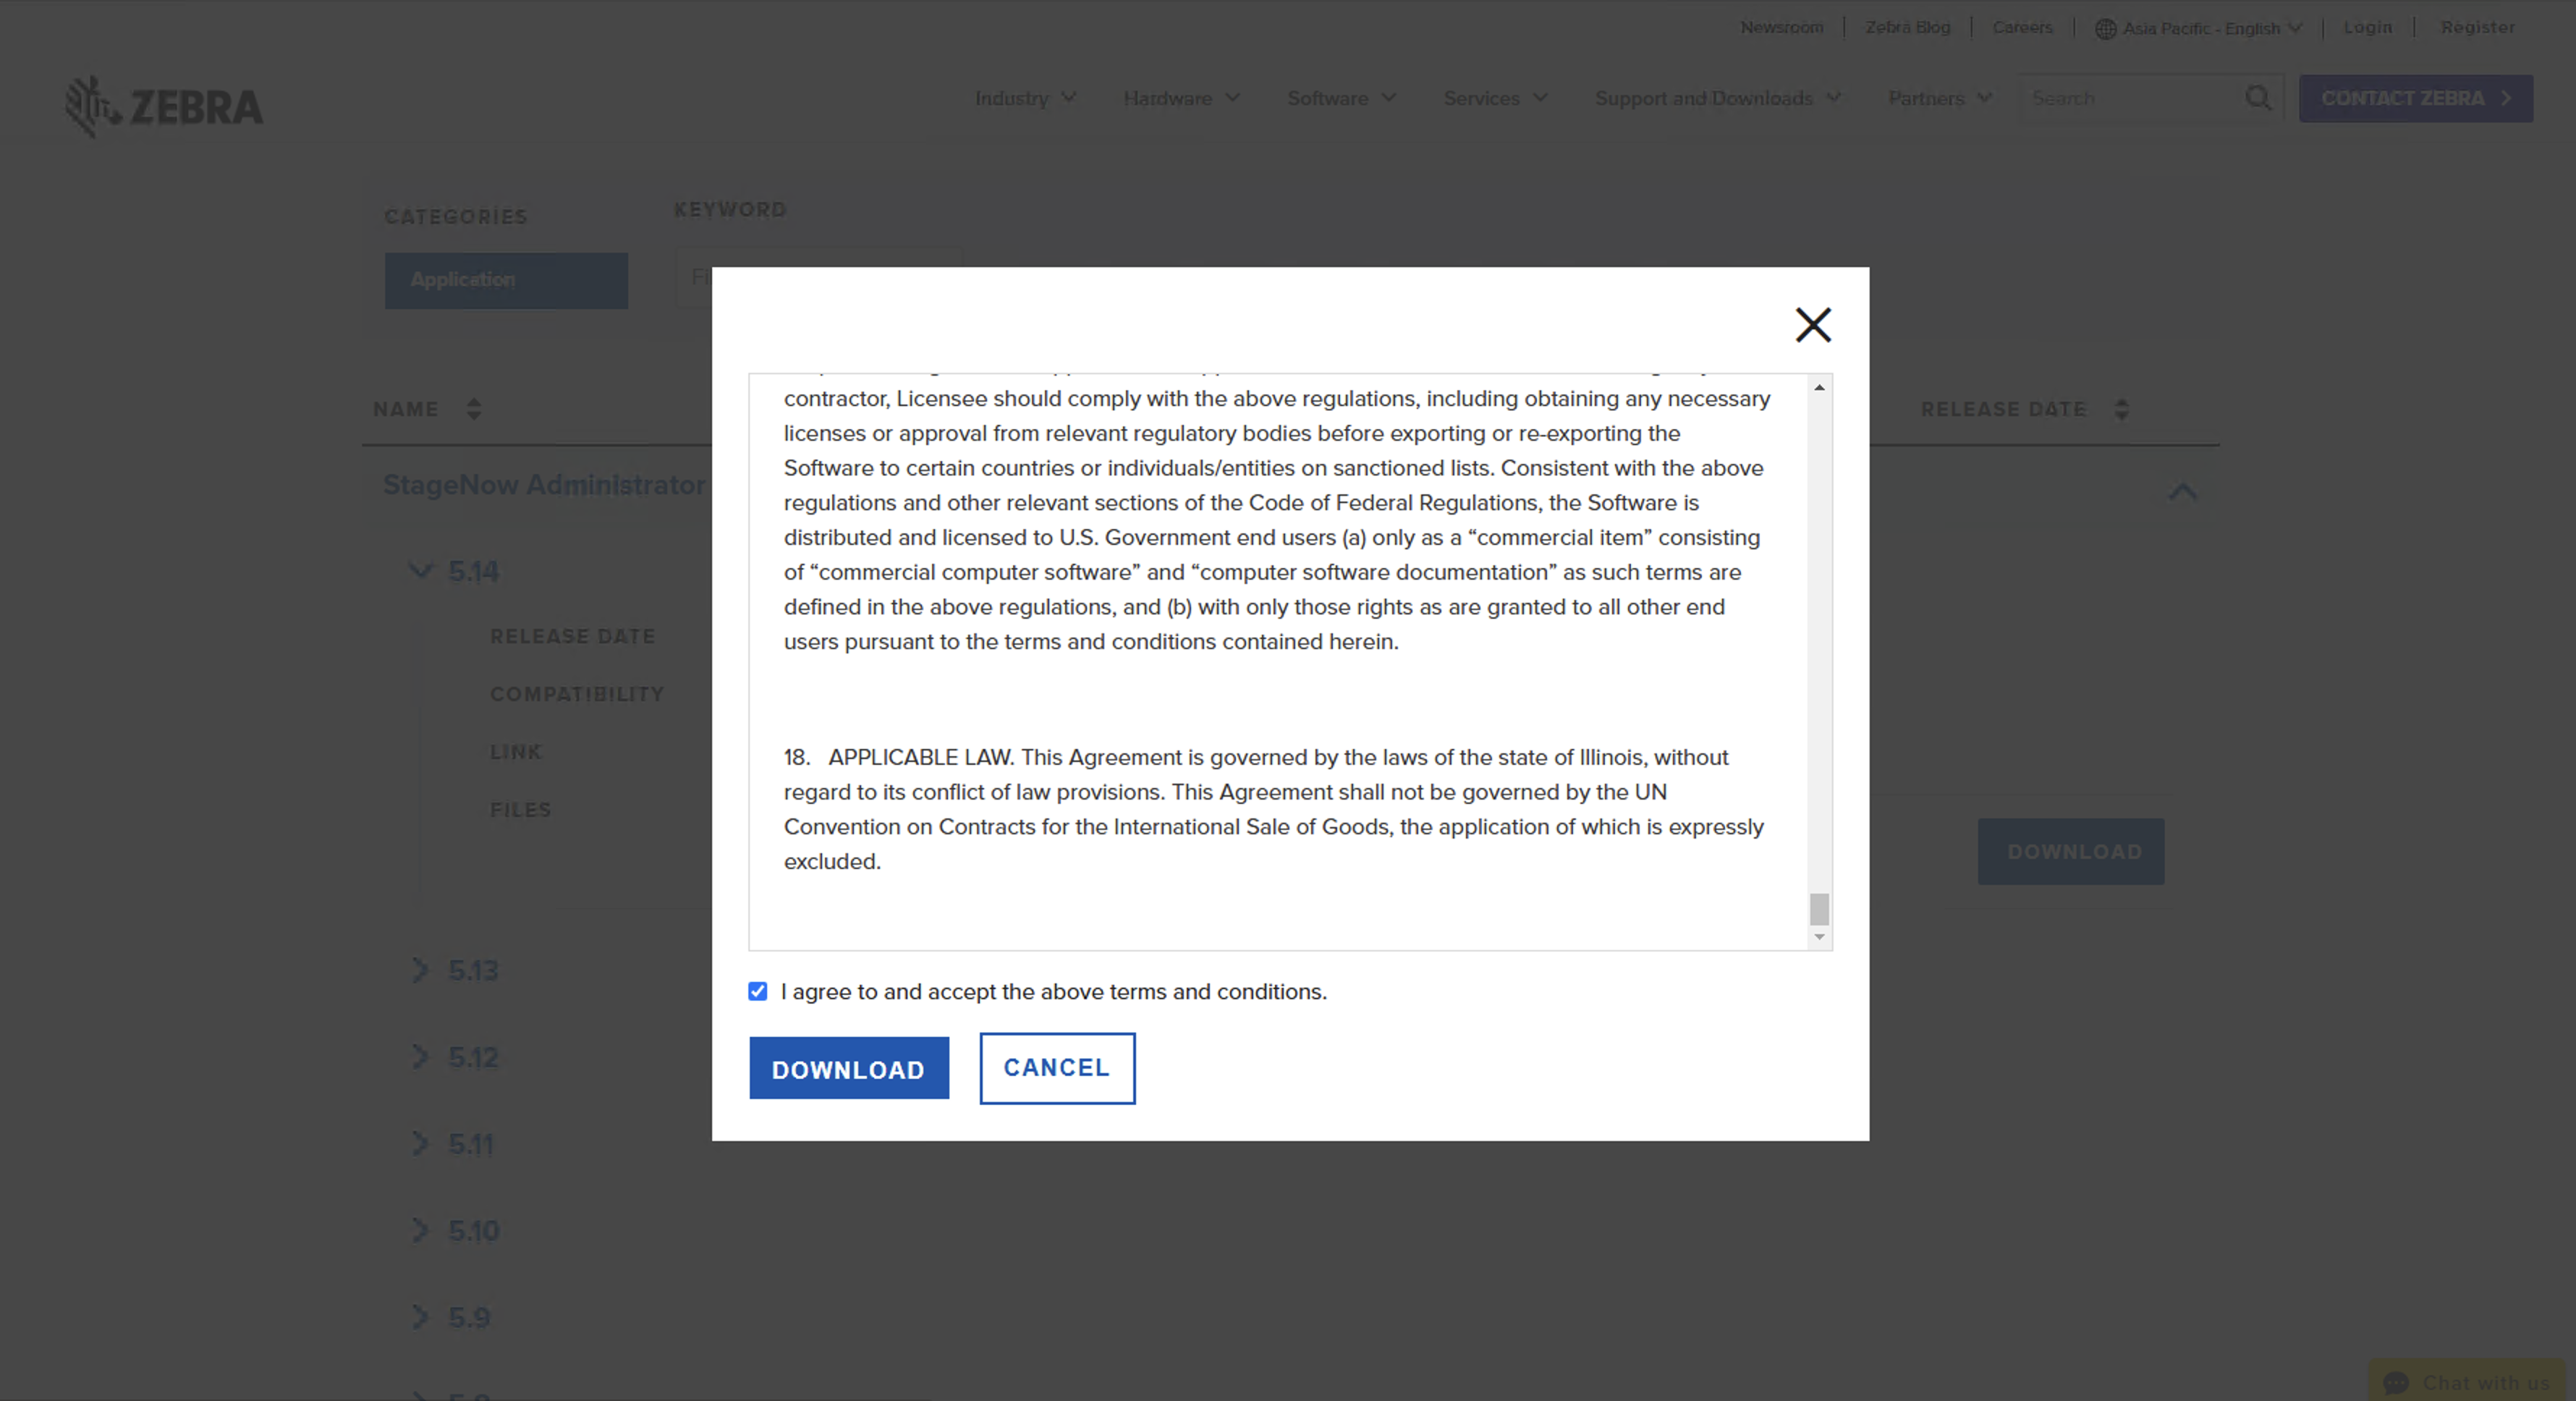
Task: Expand the 5.13 version entry
Action: [x=421, y=970]
